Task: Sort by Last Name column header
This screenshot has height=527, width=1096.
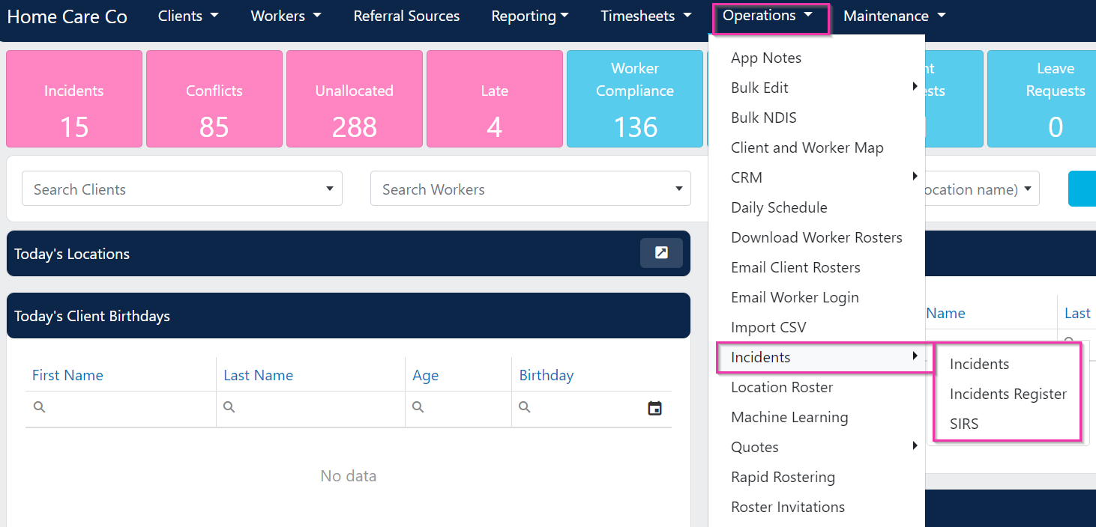Action: pyautogui.click(x=258, y=375)
